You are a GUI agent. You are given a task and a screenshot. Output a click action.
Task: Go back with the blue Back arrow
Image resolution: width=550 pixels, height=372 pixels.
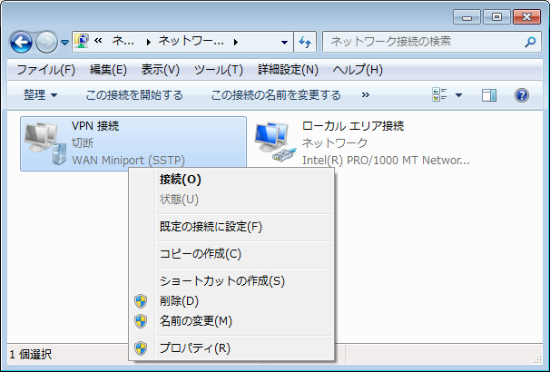pyautogui.click(x=21, y=42)
